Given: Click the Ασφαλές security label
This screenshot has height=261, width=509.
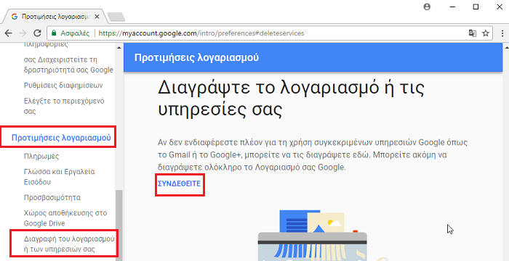Looking at the screenshot, I should point(75,33).
